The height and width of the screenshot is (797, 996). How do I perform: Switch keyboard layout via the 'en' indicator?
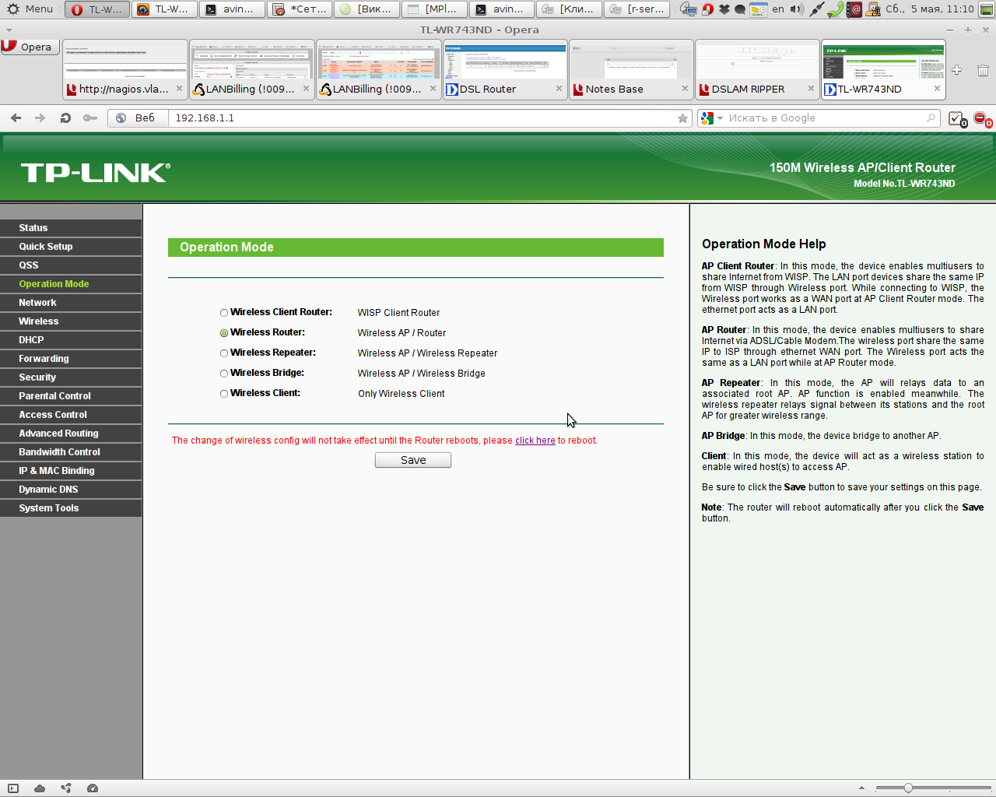778,9
